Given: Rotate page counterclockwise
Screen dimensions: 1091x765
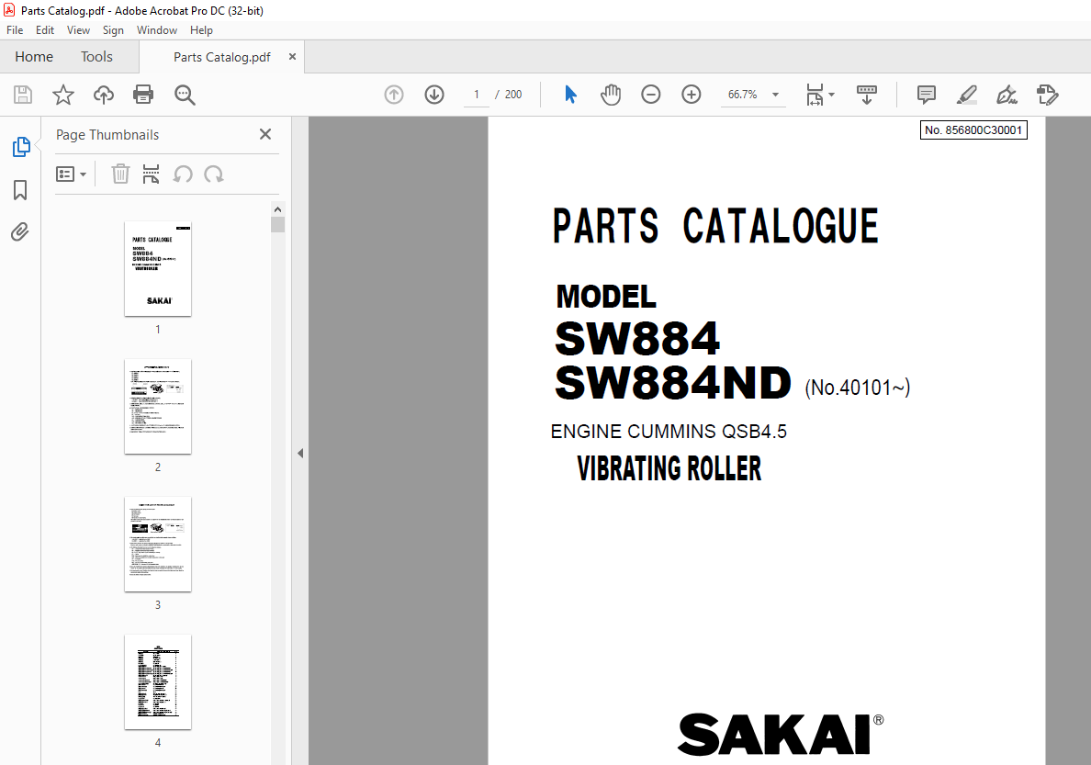Looking at the screenshot, I should coord(183,174).
